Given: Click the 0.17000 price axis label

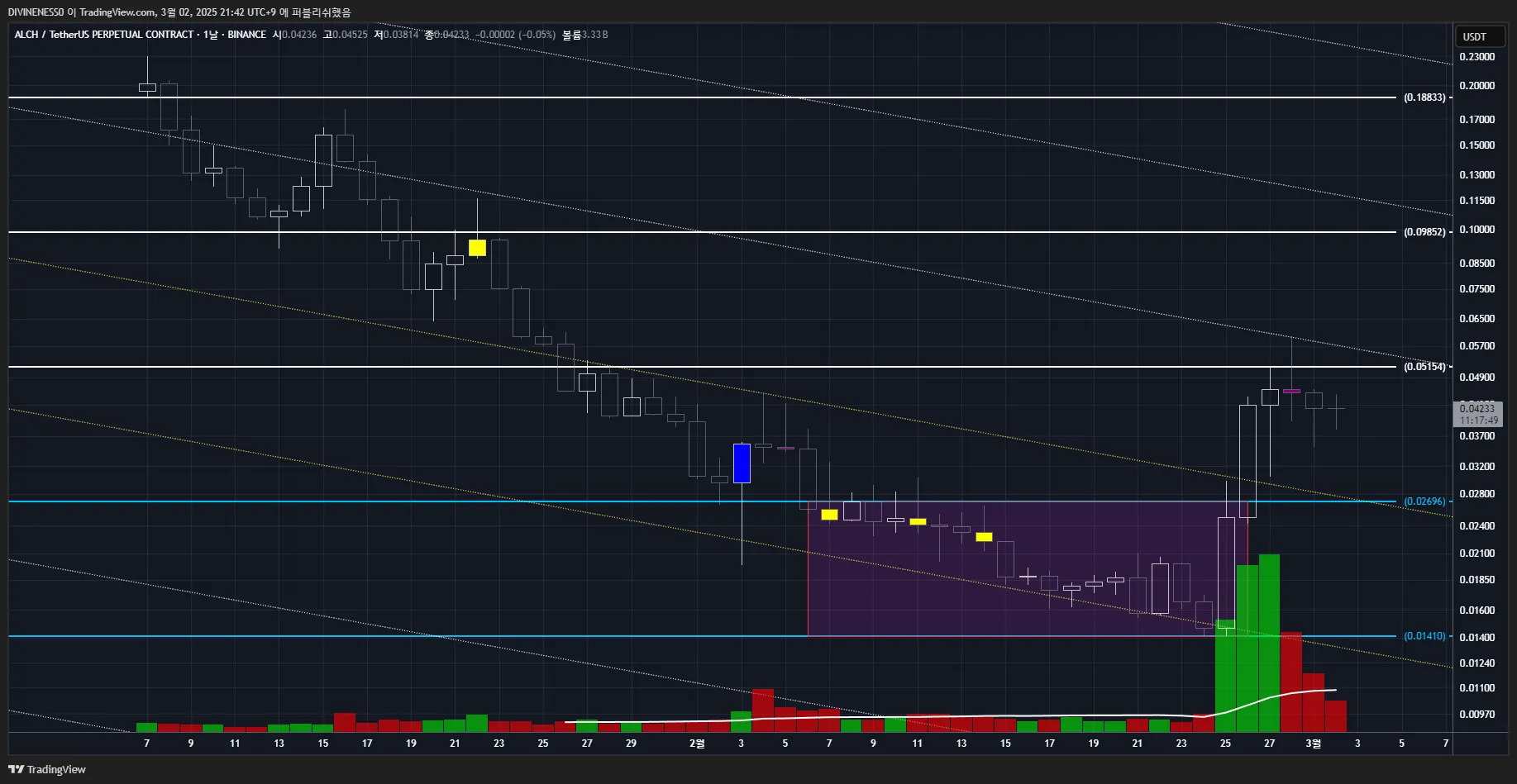Looking at the screenshot, I should [x=1476, y=120].
